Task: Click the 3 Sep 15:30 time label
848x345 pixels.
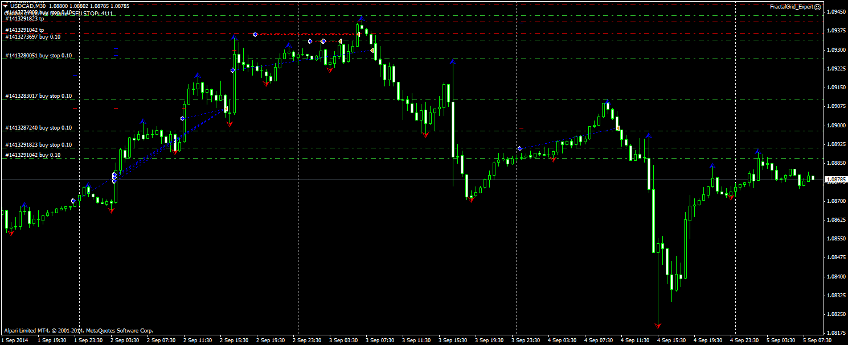Action: (454, 340)
